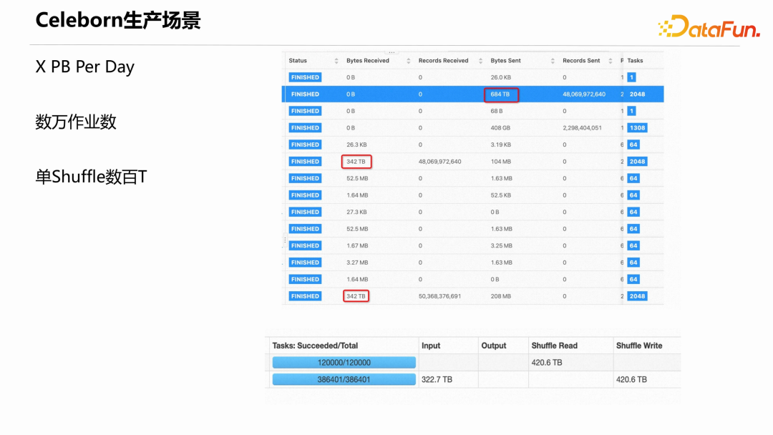Select FINISHED badge in the 26.0 KB row
The image size is (773, 435).
pos(305,77)
